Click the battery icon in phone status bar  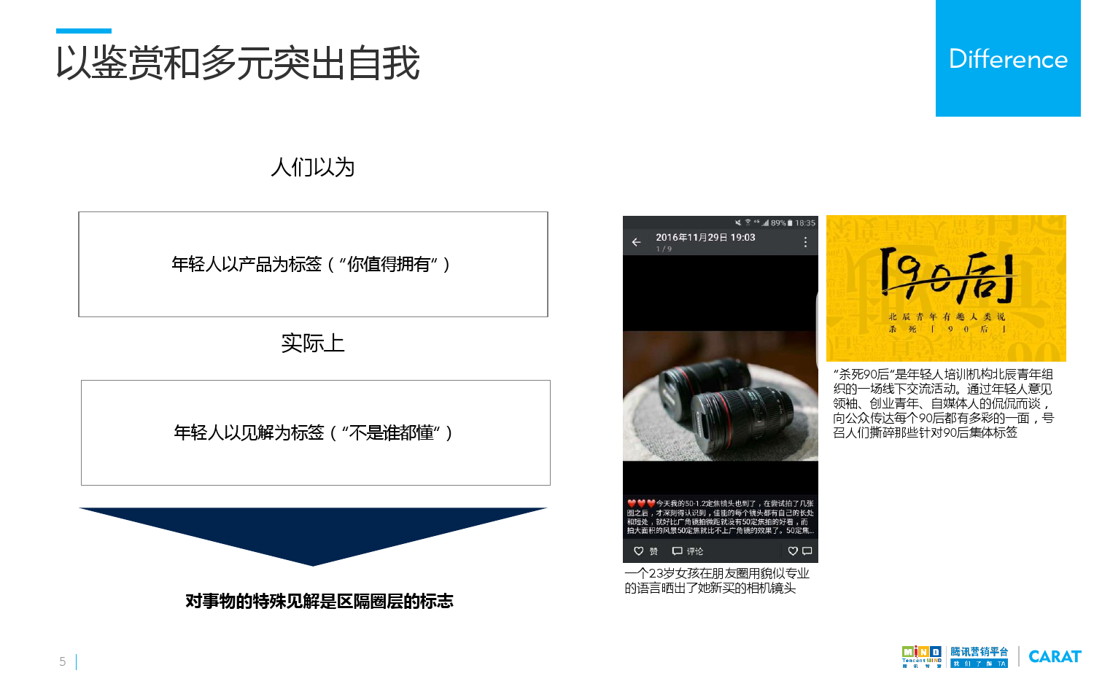coord(790,223)
